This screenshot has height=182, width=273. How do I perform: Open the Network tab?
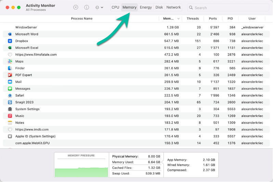pyautogui.click(x=173, y=7)
